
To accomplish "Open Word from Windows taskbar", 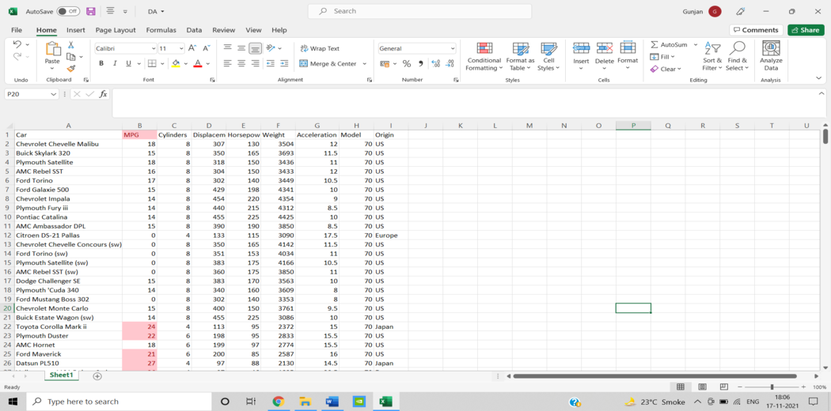I will click(x=332, y=402).
